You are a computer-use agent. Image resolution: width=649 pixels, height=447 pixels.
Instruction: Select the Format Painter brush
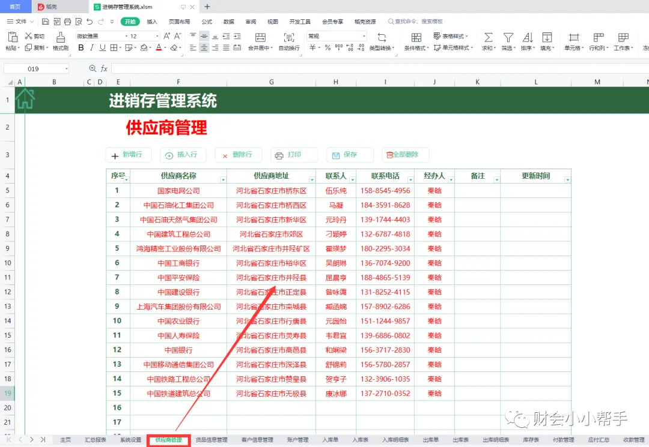(x=61, y=38)
